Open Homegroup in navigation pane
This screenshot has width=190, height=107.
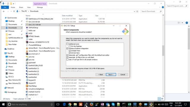tap(12, 92)
